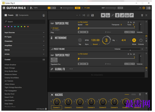Open file in Tapedeck Post folder icon
Screen dimensions: 155x112
point(131,54)
